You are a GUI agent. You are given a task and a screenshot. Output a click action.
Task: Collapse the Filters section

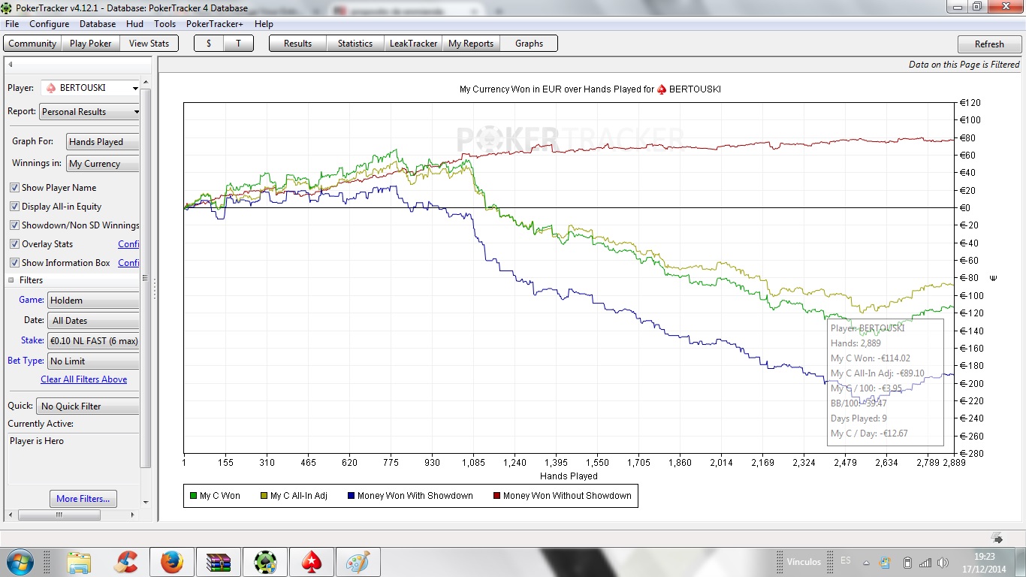[x=11, y=280]
